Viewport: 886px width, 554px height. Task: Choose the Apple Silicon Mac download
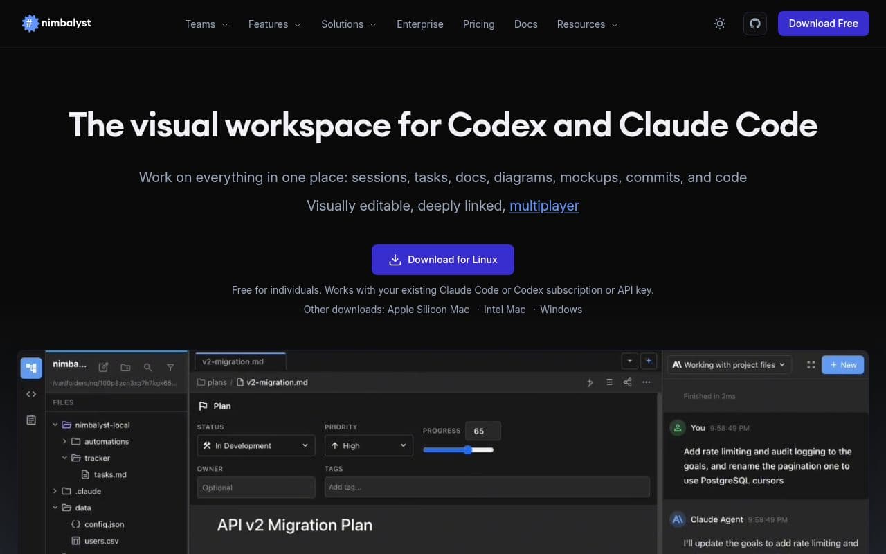pyautogui.click(x=428, y=310)
